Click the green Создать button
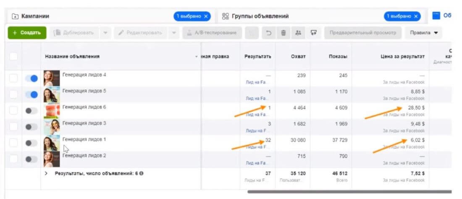 27,33
